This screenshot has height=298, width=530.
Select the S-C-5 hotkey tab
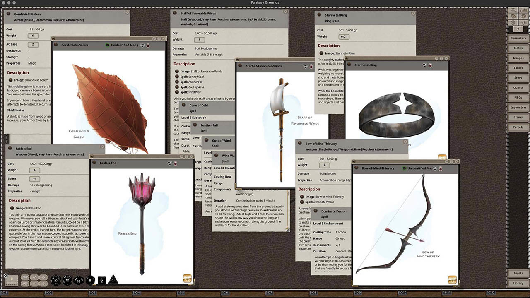[180, 292]
